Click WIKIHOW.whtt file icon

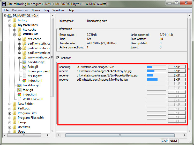point(19,99)
